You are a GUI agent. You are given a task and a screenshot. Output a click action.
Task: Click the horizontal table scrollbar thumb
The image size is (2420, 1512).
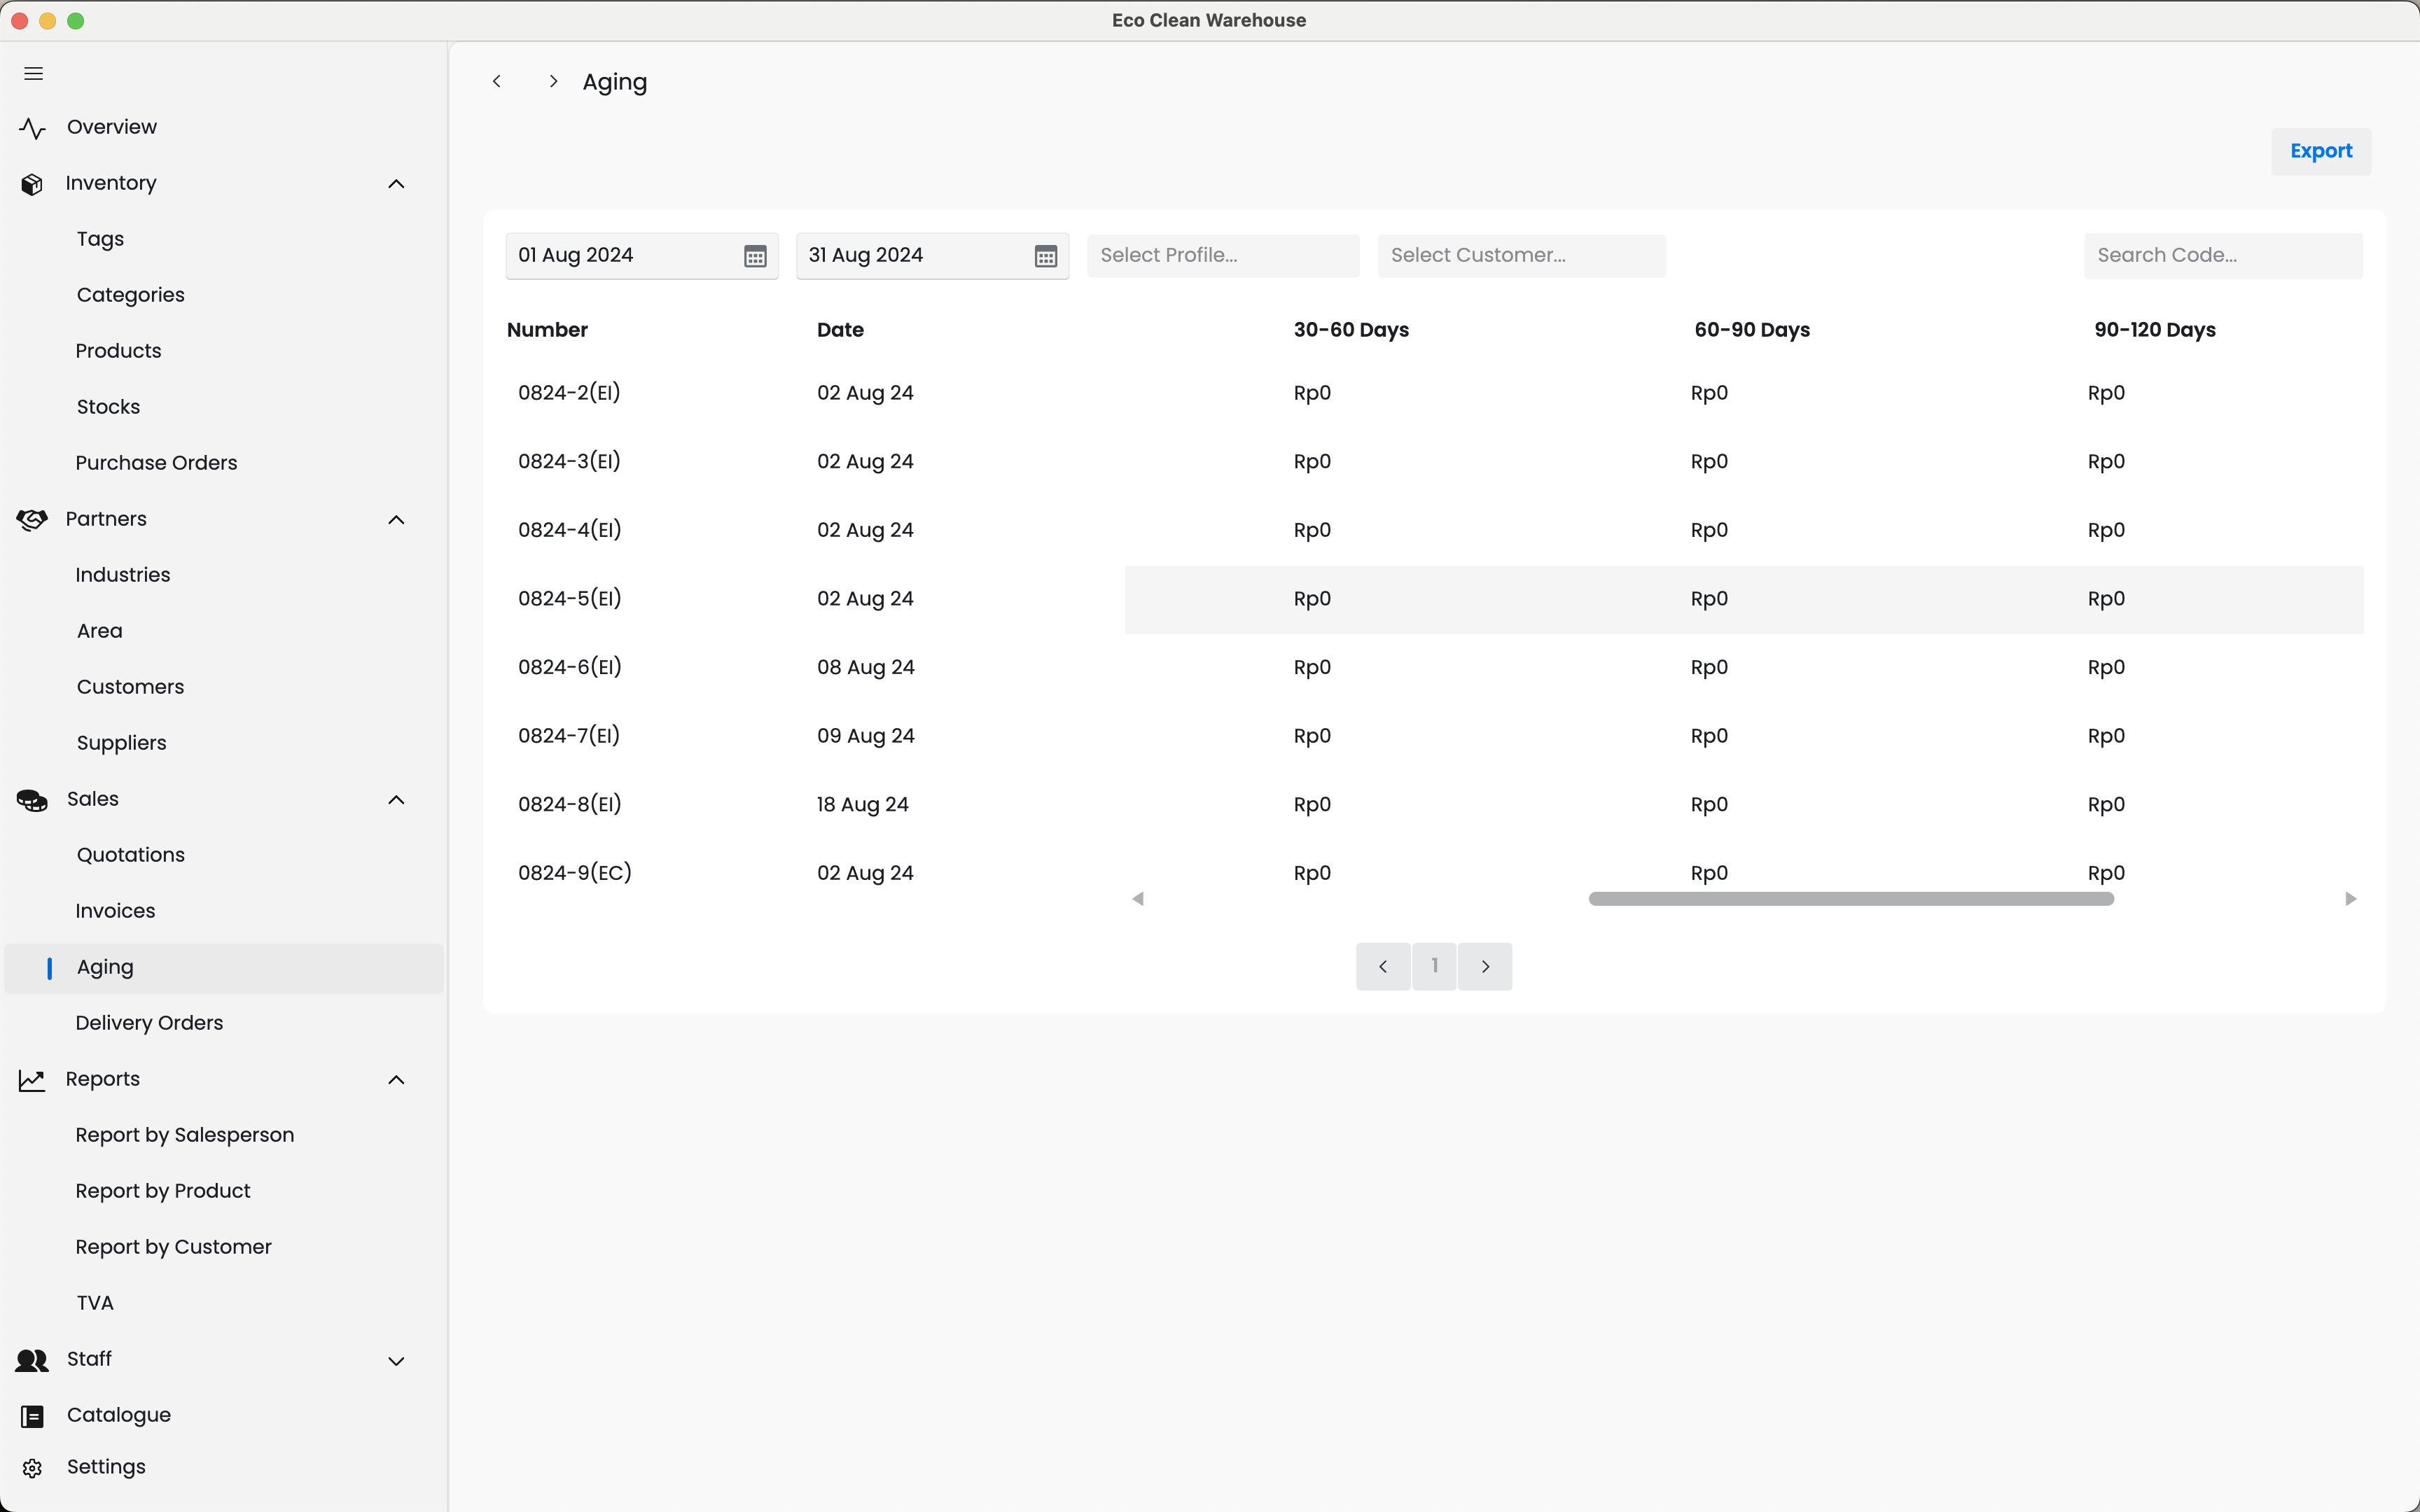pyautogui.click(x=1851, y=899)
